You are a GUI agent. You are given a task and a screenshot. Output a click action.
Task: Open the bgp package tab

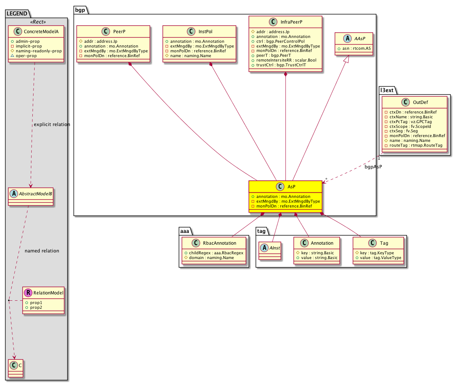point(80,10)
